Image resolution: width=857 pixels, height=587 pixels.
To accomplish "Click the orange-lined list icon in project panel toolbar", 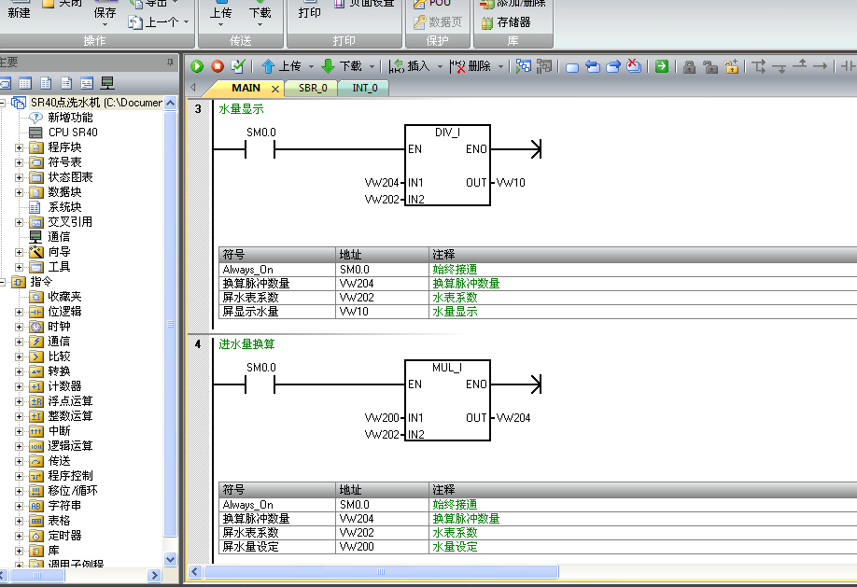I will [x=66, y=83].
